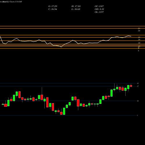Screen dimensions: 145x145
Task: Click the '6' label on the upper axis
Action: (x=139, y=51)
